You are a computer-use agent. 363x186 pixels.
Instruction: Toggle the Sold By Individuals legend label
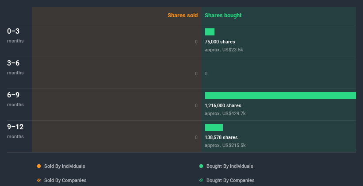click(x=65, y=166)
